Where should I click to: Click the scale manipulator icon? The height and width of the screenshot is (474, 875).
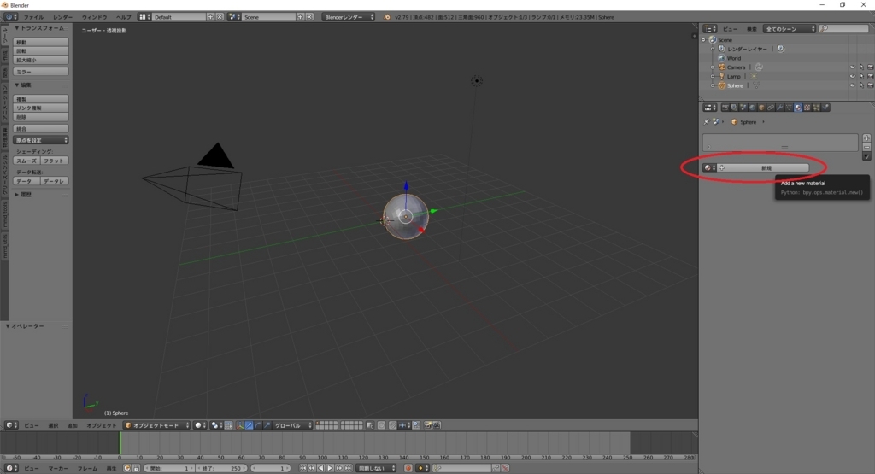pyautogui.click(x=267, y=425)
